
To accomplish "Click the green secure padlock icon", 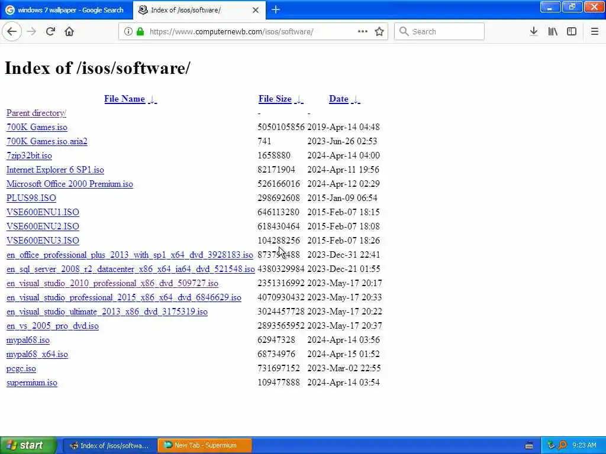I will click(140, 31).
